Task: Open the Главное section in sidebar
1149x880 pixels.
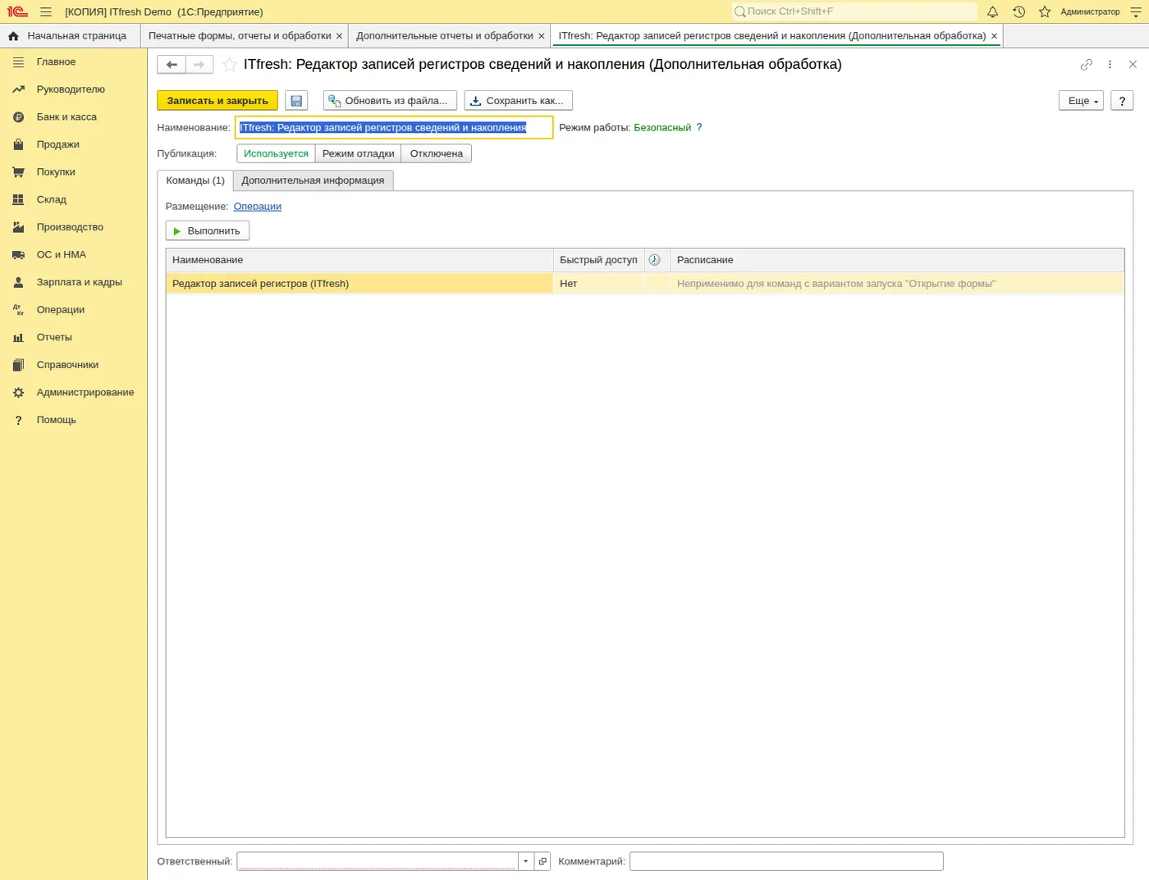Action: [56, 62]
